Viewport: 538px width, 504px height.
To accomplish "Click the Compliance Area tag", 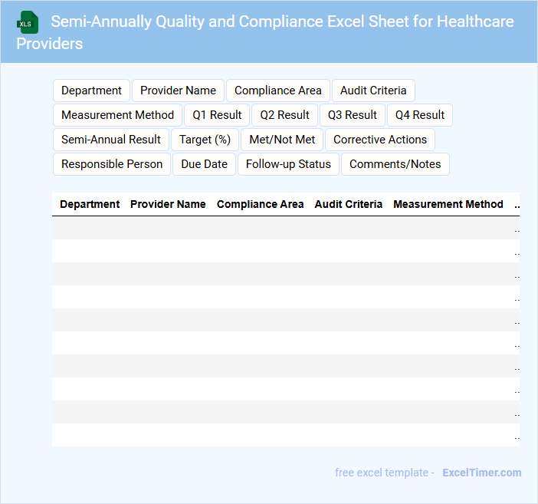I will click(278, 91).
